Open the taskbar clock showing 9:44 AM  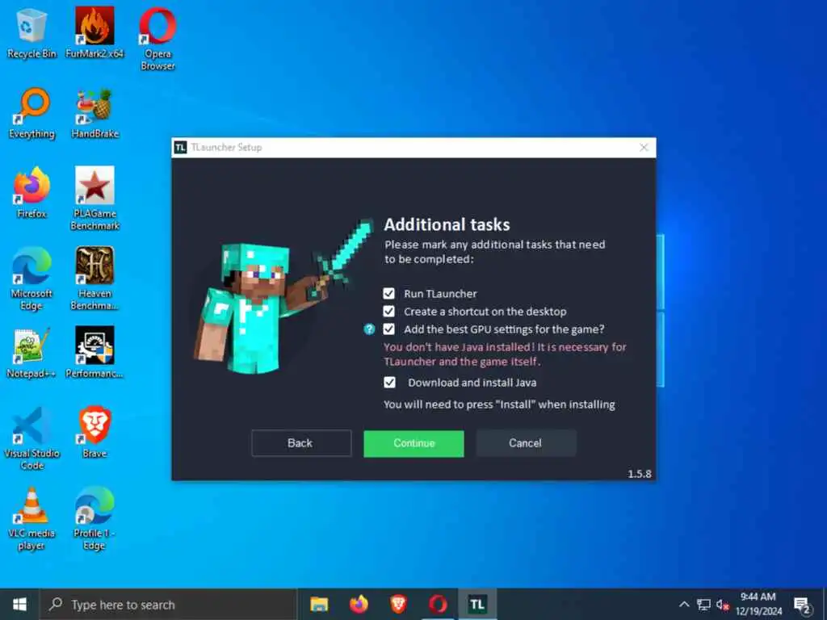click(758, 604)
